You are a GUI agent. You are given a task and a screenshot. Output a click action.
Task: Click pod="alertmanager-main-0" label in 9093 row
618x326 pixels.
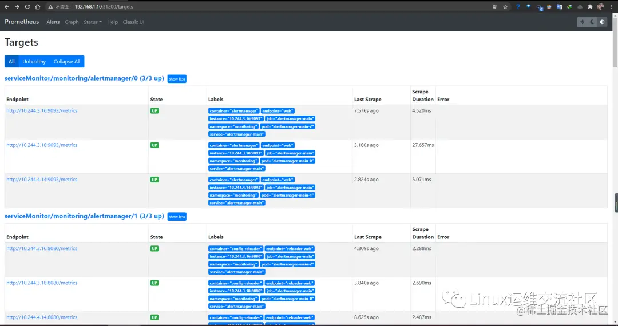point(287,161)
